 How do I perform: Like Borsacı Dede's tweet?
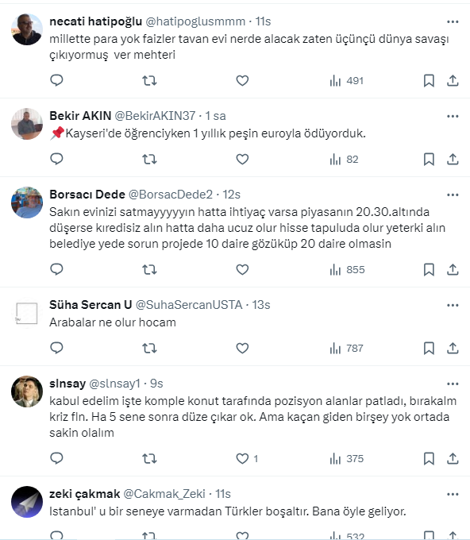(242, 269)
